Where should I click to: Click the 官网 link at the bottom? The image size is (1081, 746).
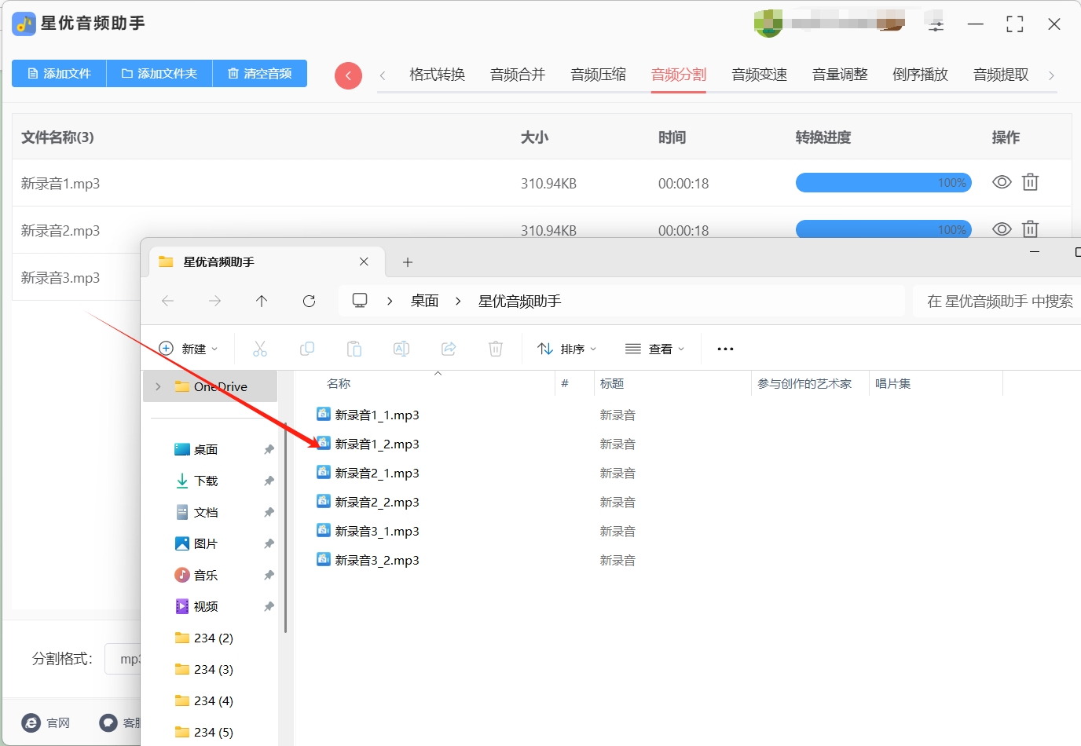click(x=46, y=722)
